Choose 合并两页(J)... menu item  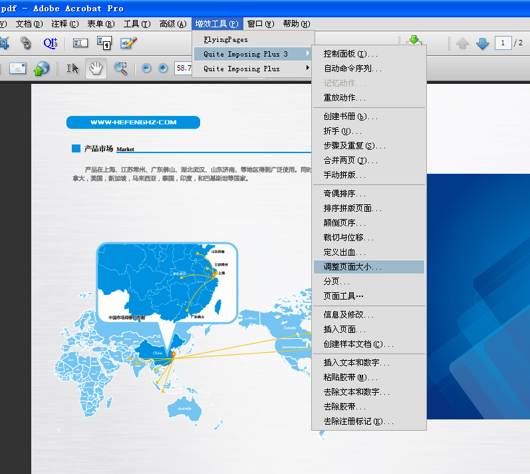tap(369, 160)
